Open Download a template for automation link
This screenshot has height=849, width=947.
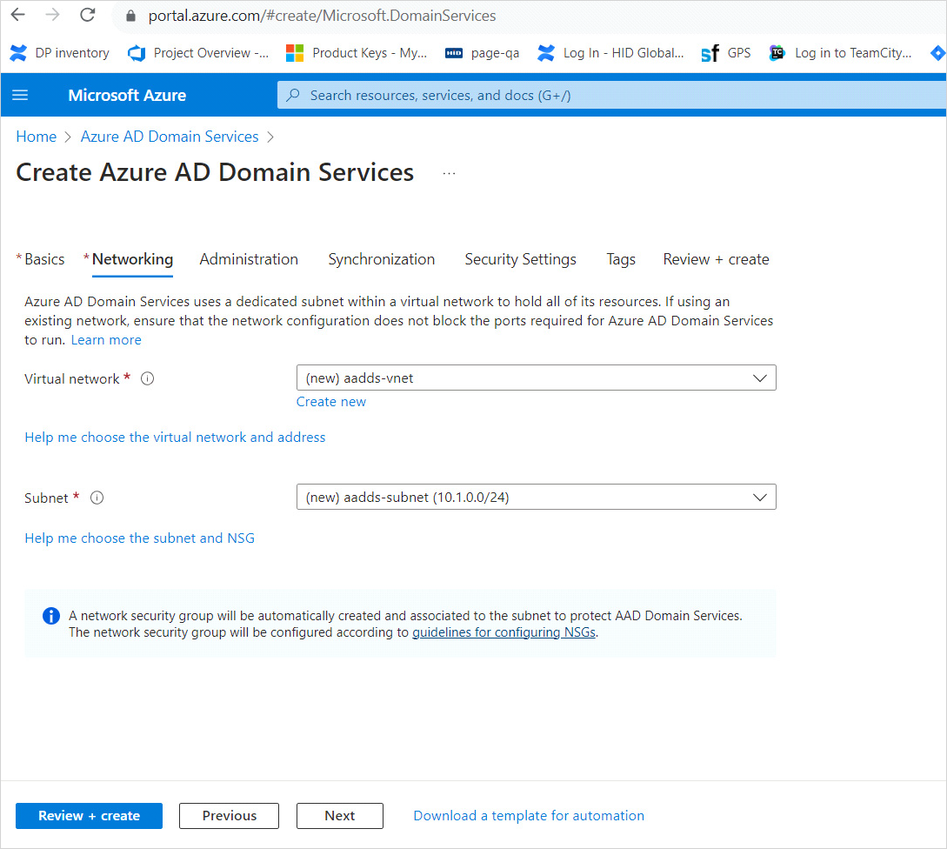tap(528, 816)
